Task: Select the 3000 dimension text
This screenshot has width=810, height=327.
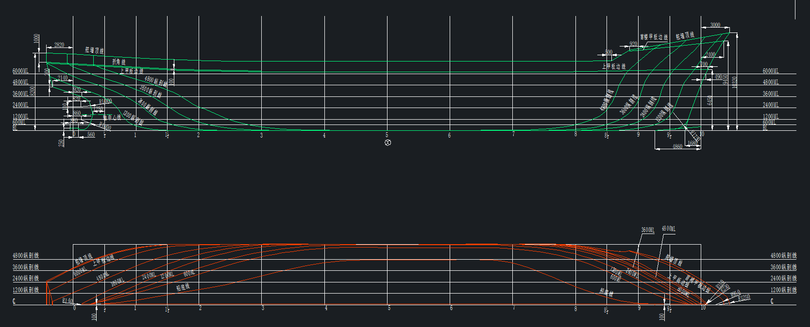Action: pyautogui.click(x=715, y=25)
